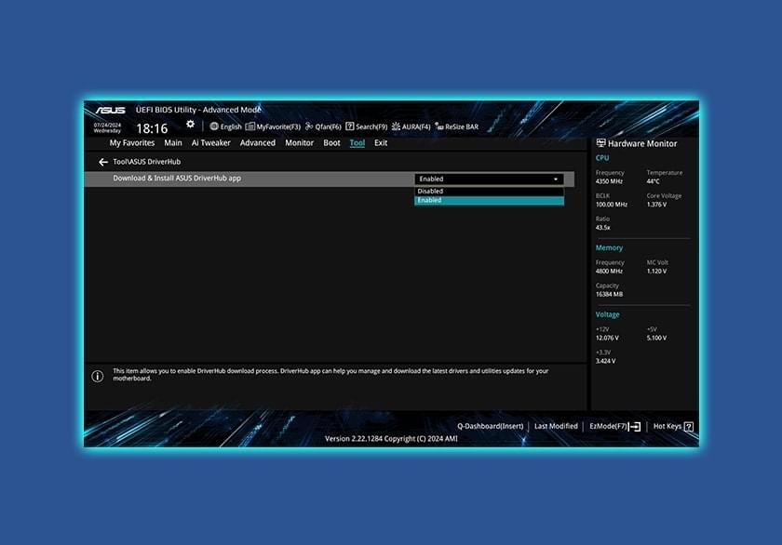Screen dimensions: 782x545
Task: Click the Last Modified entry
Action: click(556, 426)
